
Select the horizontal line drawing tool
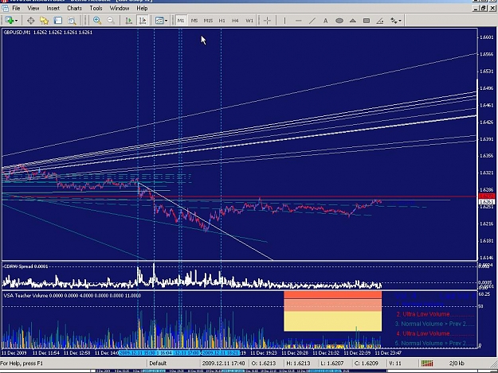click(x=298, y=21)
